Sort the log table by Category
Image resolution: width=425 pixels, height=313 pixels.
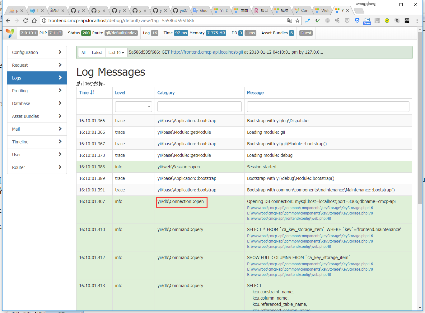[x=166, y=93]
